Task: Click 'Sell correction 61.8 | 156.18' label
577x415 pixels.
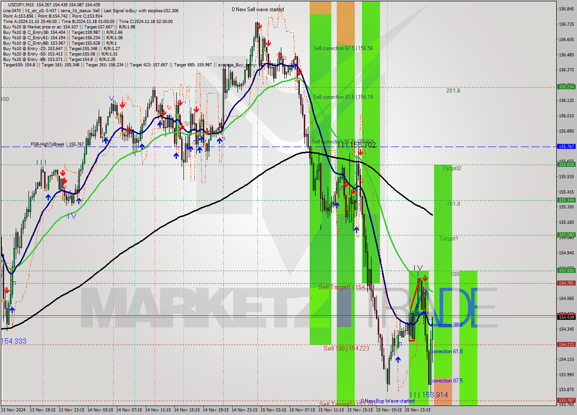Action: 343,97
